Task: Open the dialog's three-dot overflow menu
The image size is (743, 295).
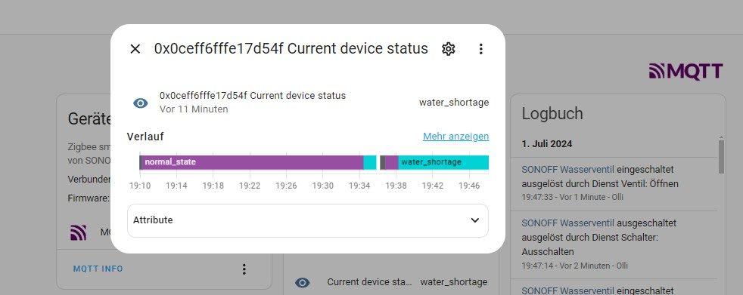Action: pos(480,49)
